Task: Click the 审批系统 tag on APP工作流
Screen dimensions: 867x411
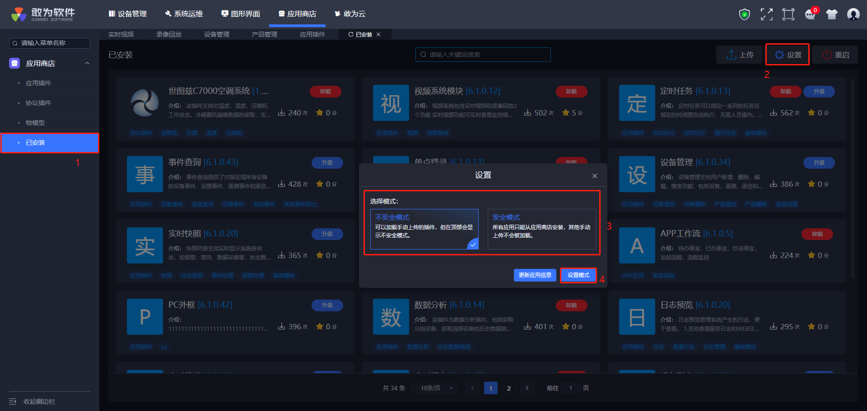Action: 664,276
